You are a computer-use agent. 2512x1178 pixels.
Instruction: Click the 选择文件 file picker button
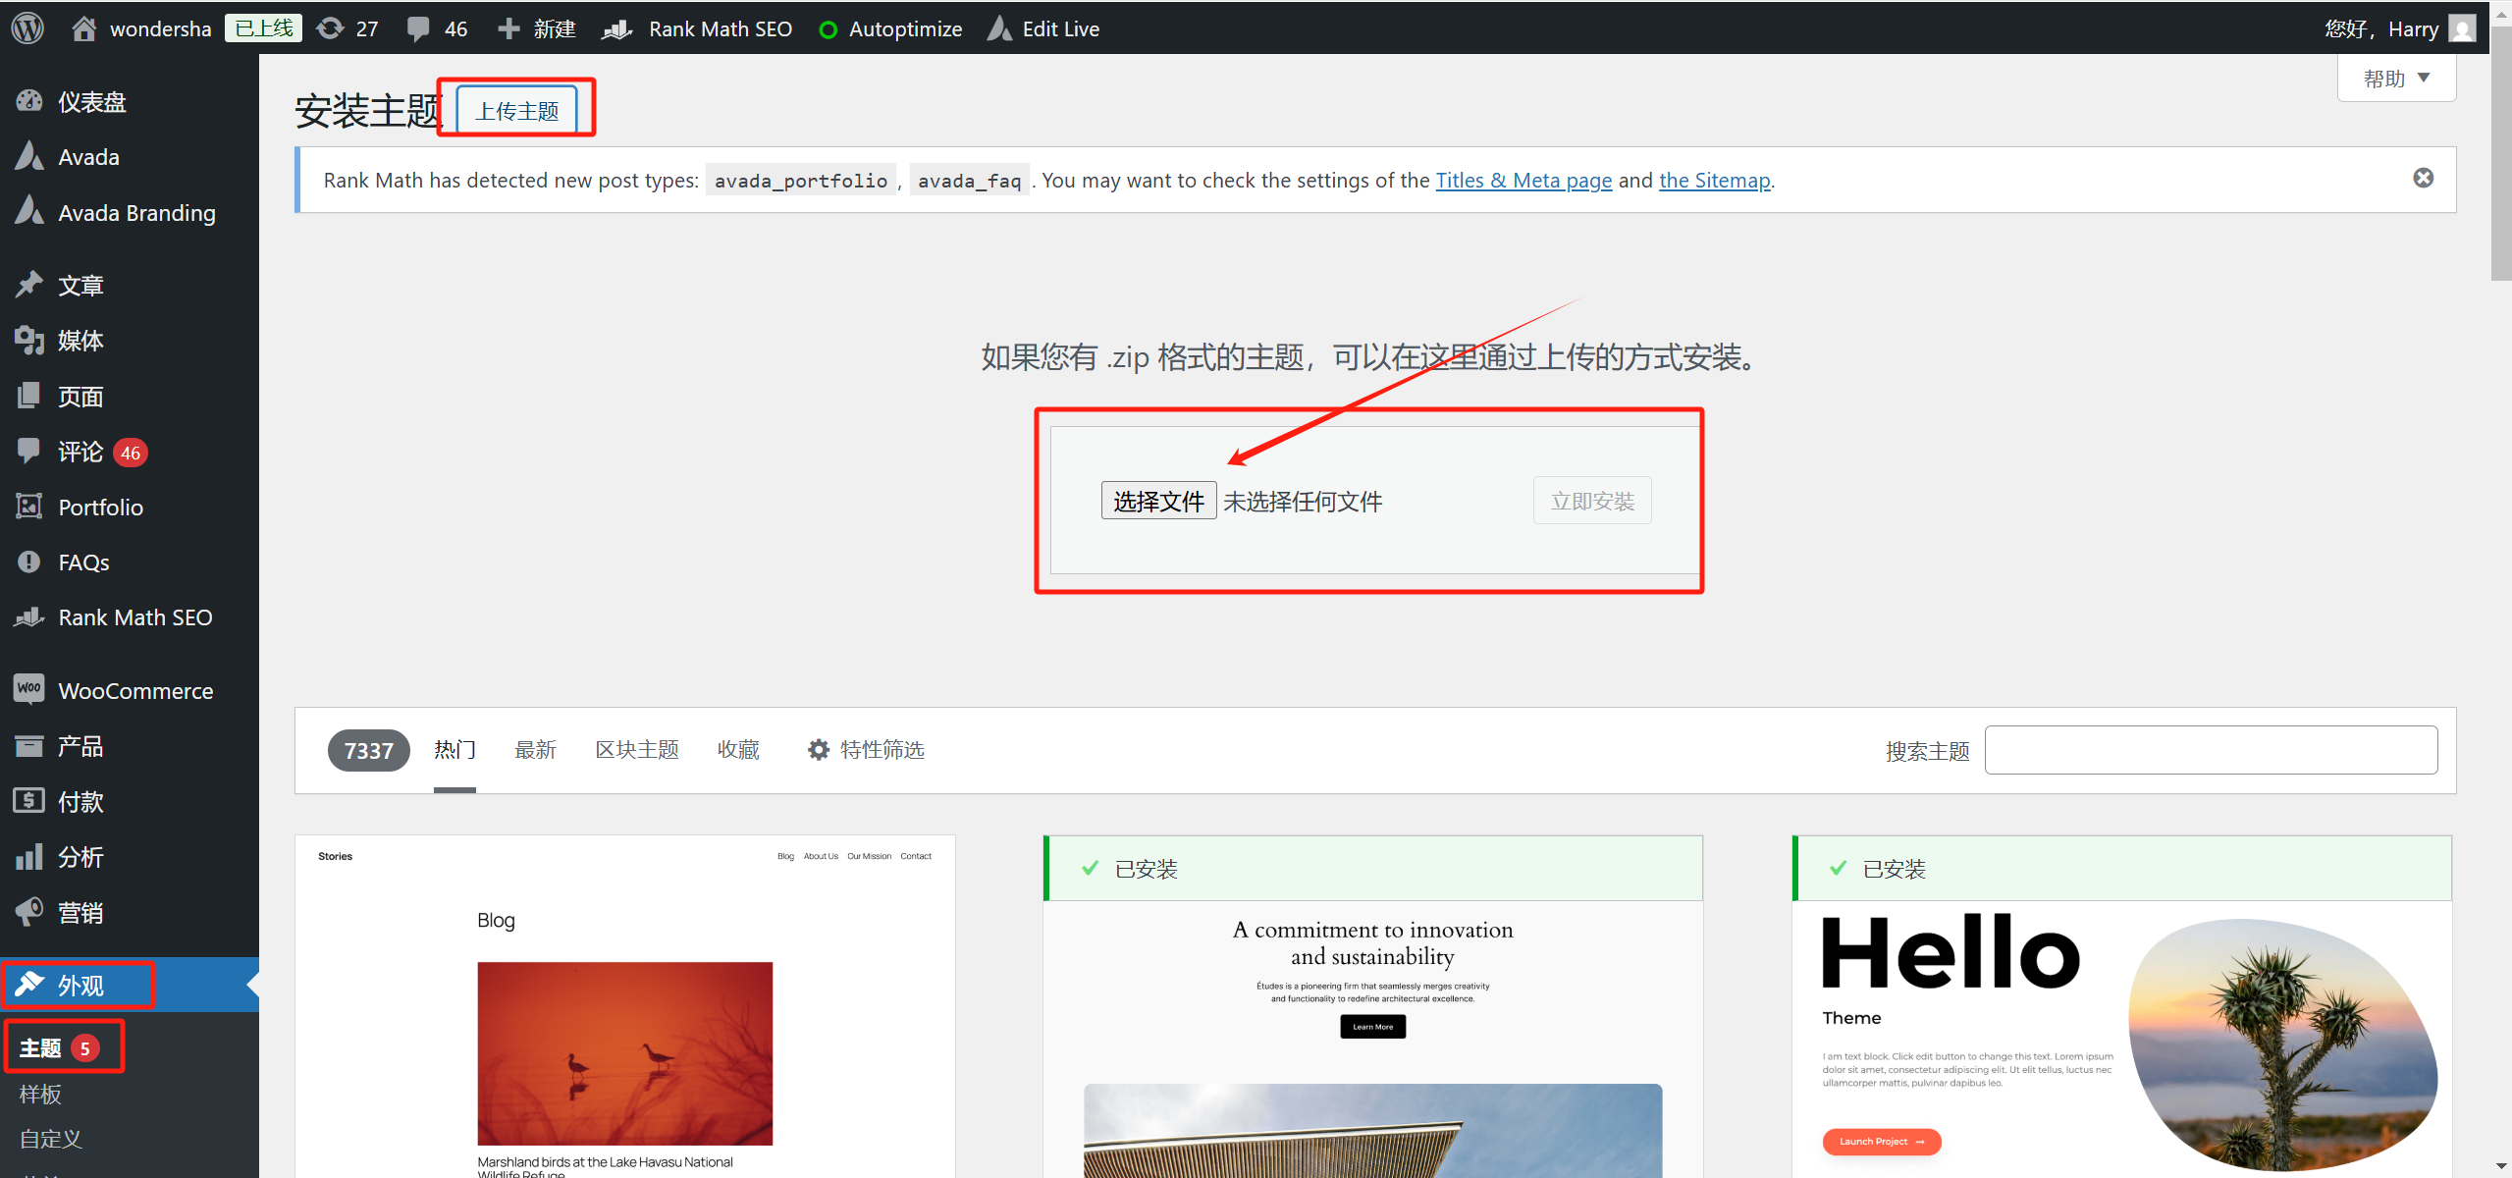1158,500
